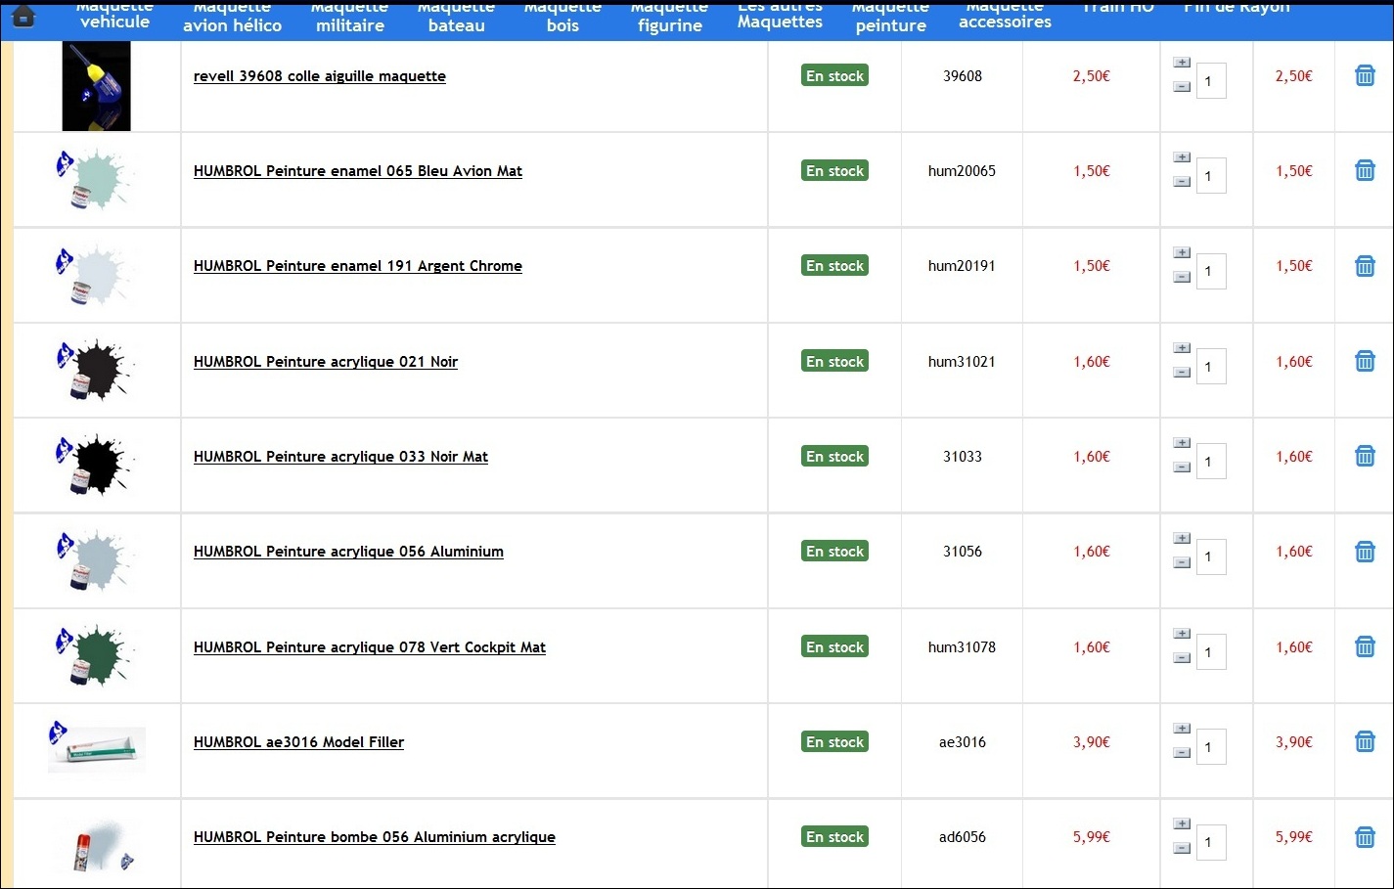
Task: Increase quantity of 033 Noir Mat
Action: pyautogui.click(x=1182, y=443)
